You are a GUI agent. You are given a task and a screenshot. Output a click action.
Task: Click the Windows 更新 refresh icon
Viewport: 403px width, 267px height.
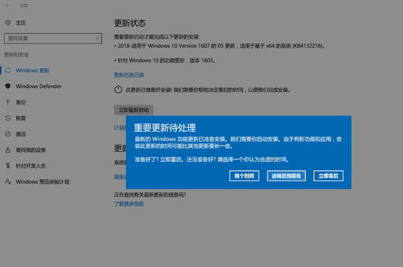[8, 70]
